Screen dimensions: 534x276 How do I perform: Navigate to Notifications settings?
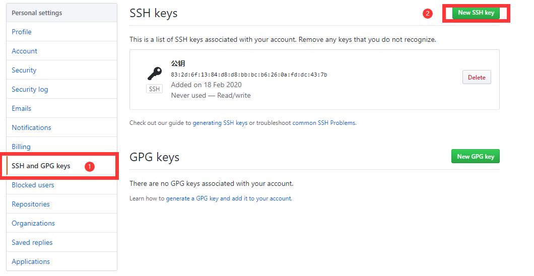pyautogui.click(x=32, y=127)
